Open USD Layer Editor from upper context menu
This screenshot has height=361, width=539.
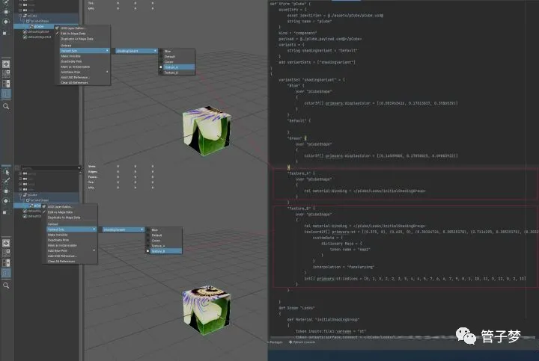coord(73,28)
